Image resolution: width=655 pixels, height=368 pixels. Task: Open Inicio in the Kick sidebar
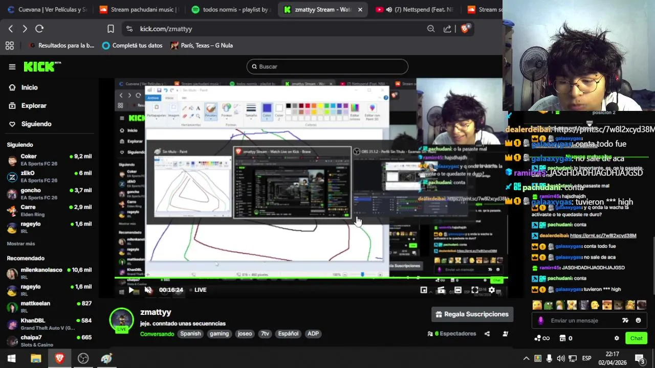click(x=24, y=87)
